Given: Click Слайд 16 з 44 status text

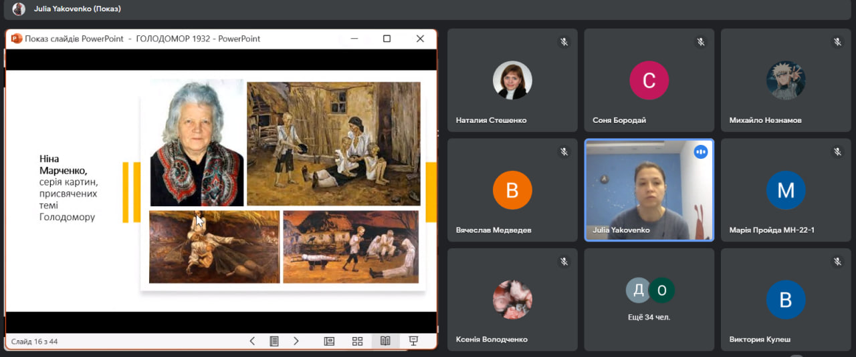Looking at the screenshot, I should click(34, 341).
